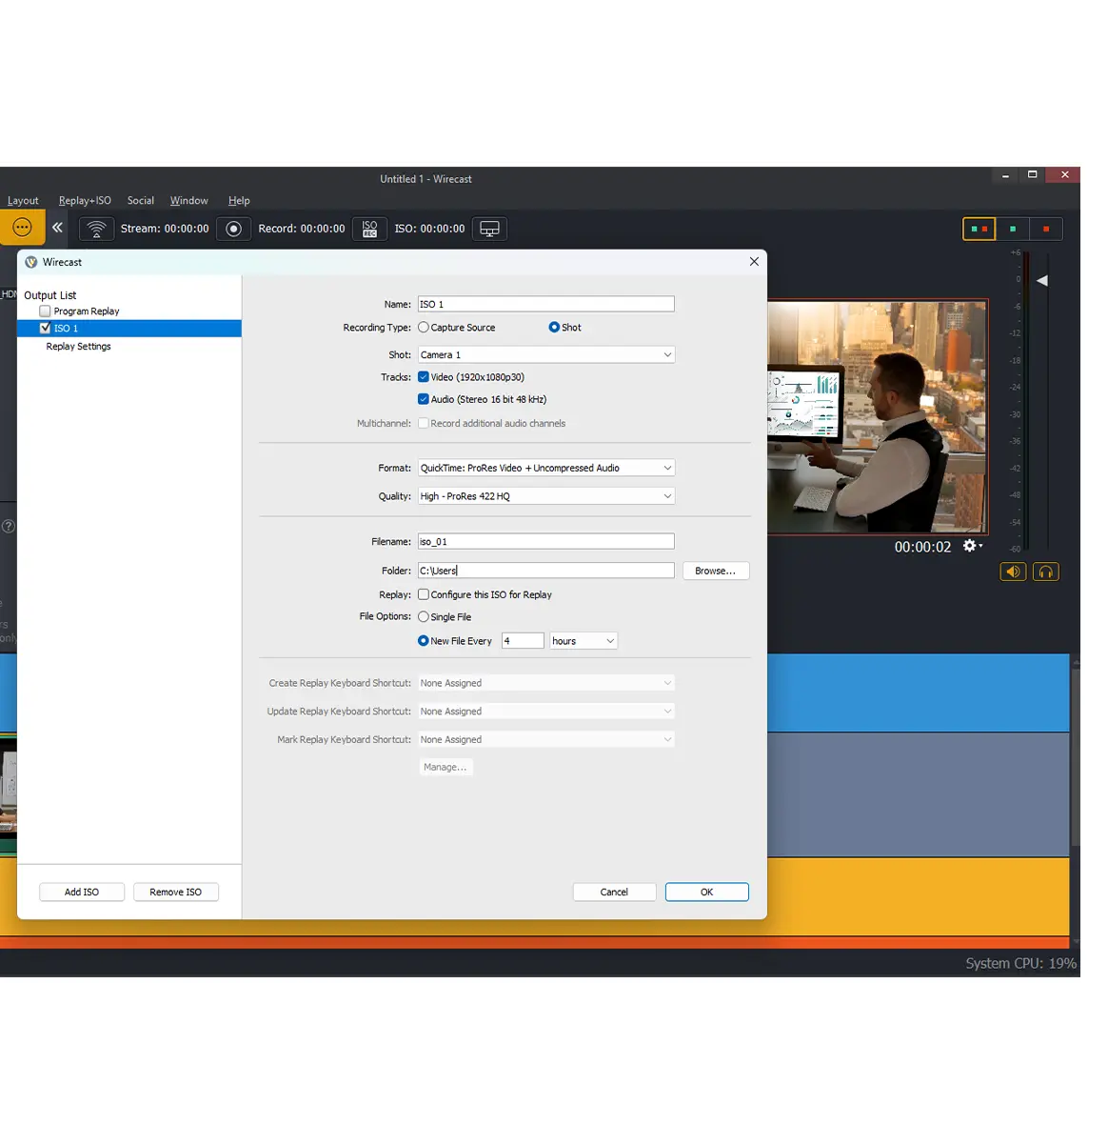1108x1144 pixels.
Task: Start streaming with the wifi broadcast icon
Action: point(96,229)
